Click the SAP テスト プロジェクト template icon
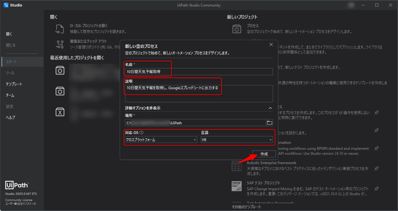The height and width of the screenshot is (211, 398). pos(237,186)
